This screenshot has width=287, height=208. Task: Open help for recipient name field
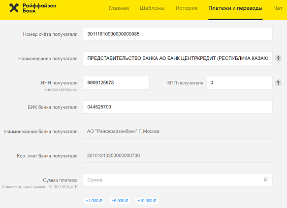pos(278,58)
